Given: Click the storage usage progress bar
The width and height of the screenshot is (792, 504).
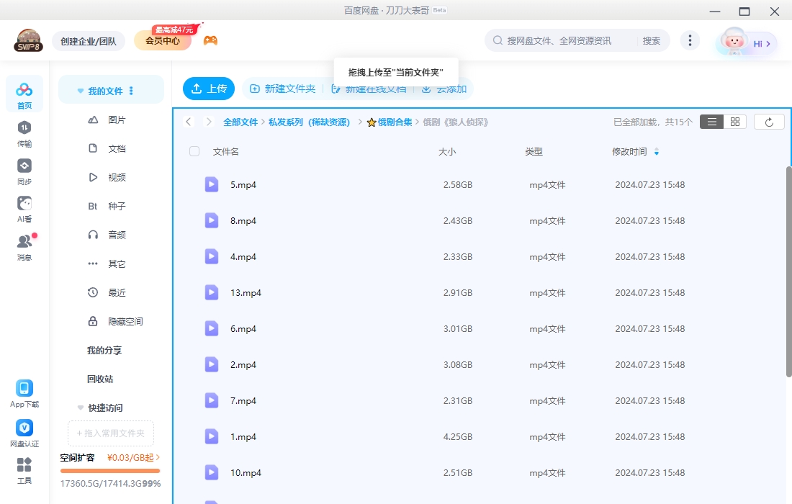Looking at the screenshot, I should click(x=109, y=469).
